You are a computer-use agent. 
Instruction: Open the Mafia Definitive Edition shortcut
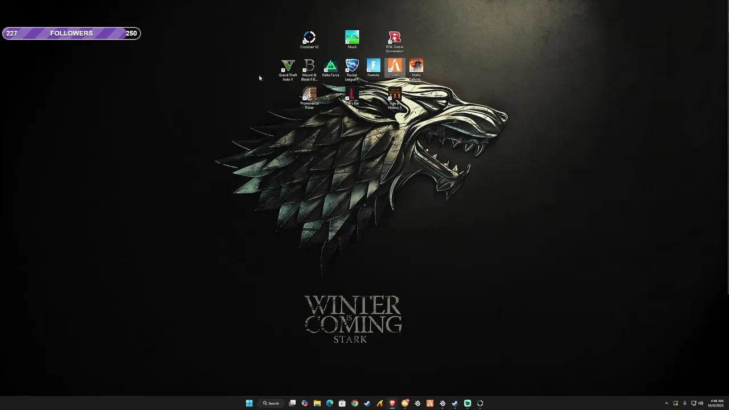coord(416,70)
